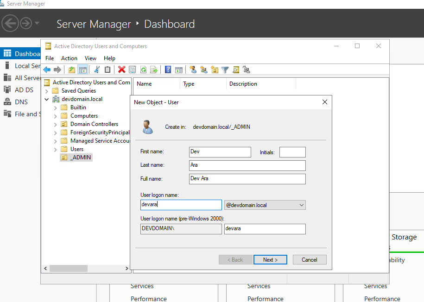Click the blue Back arrow in ADUC toolbar

point(47,70)
